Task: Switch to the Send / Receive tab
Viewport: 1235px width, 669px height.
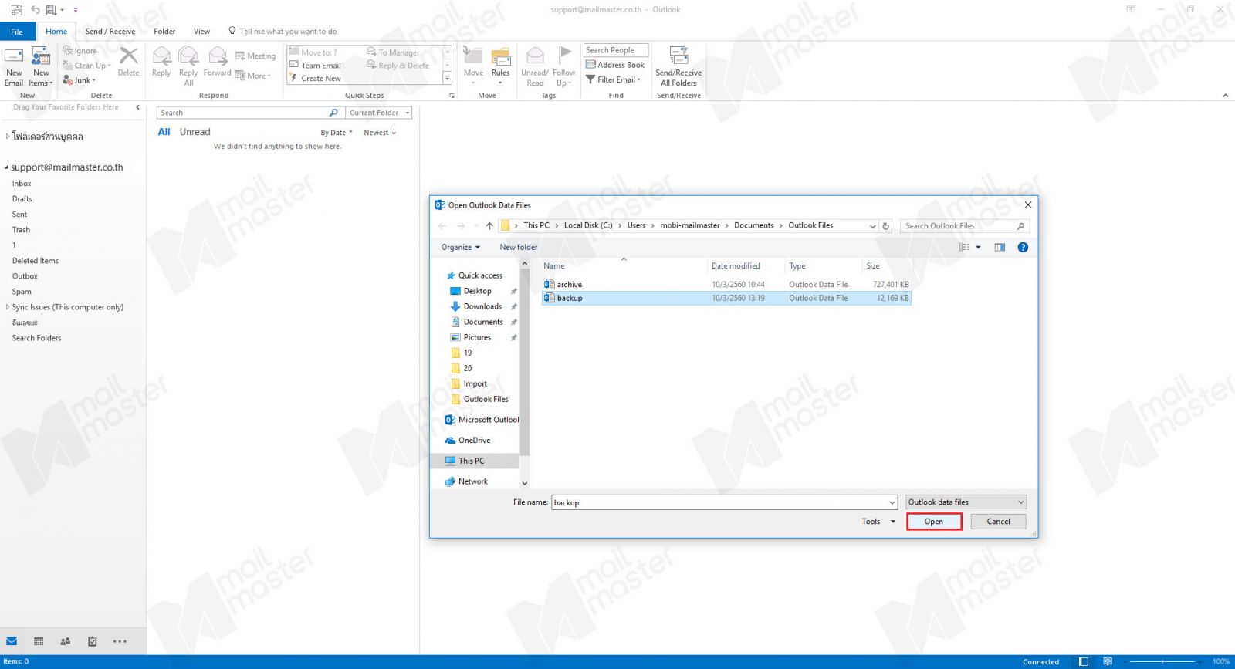Action: coord(110,32)
